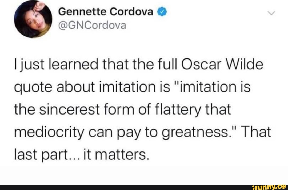
Task: Open the Gennette Cordova display name
Action: click(x=106, y=12)
